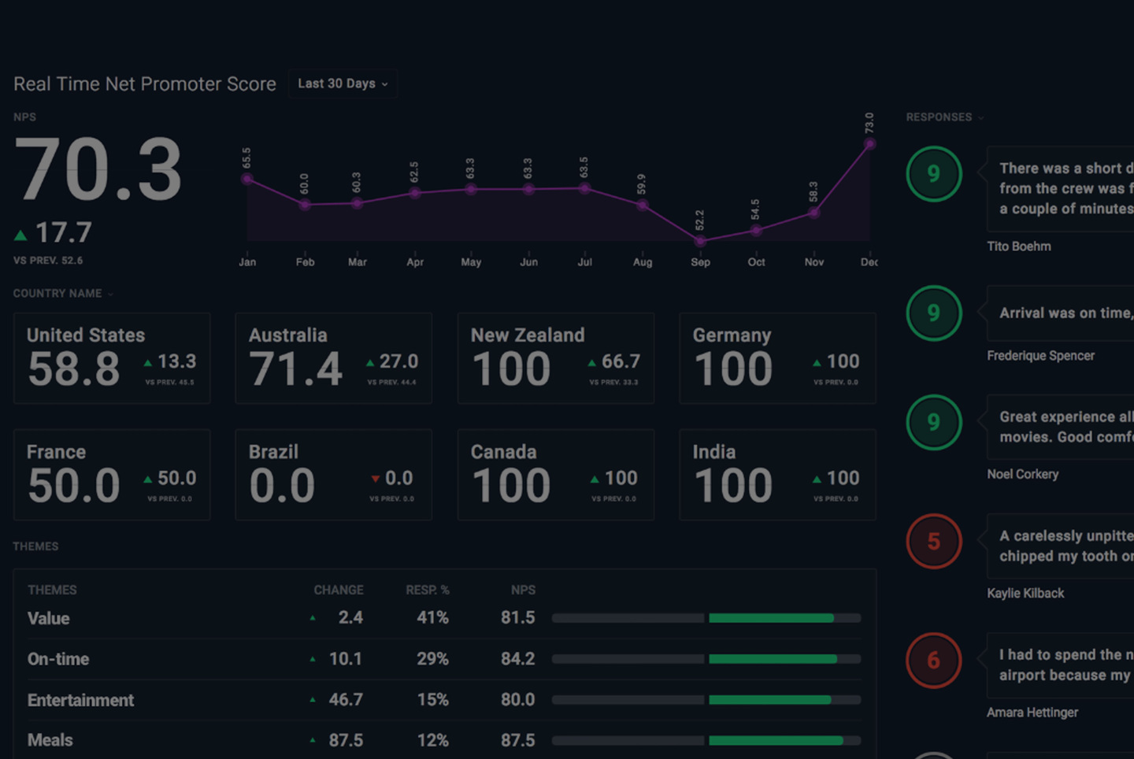Image resolution: width=1134 pixels, height=759 pixels.
Task: Click the Value NPS bar
Action: point(706,618)
